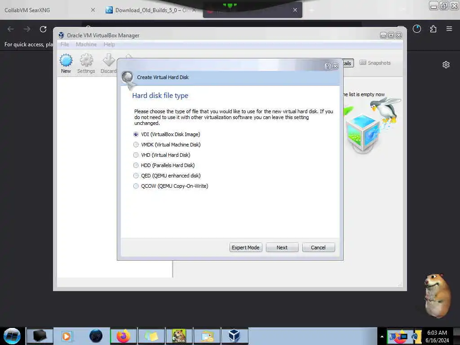The height and width of the screenshot is (345, 460).
Task: Open the mail envelope taskbar icon
Action: pyautogui.click(x=207, y=336)
